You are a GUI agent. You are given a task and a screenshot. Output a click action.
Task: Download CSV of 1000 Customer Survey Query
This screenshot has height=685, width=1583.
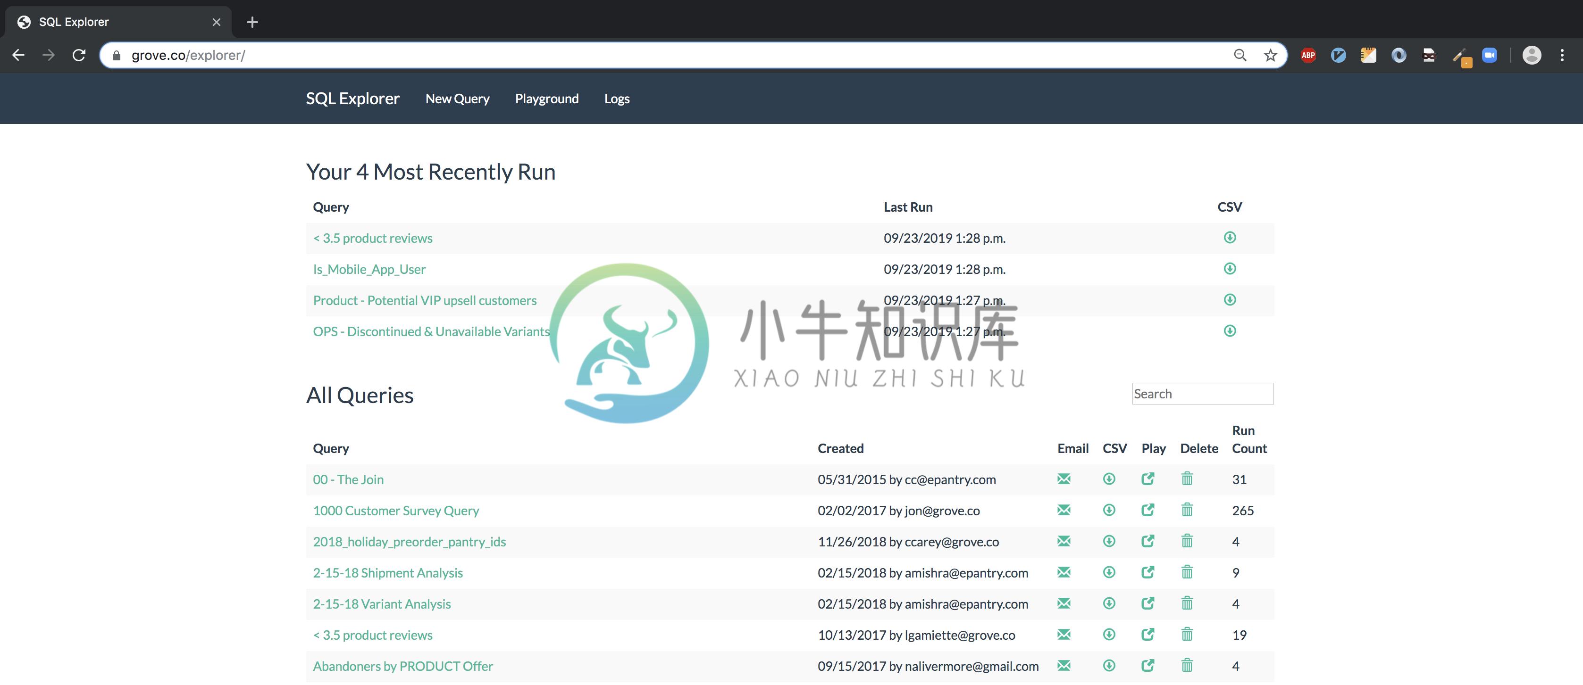tap(1109, 510)
